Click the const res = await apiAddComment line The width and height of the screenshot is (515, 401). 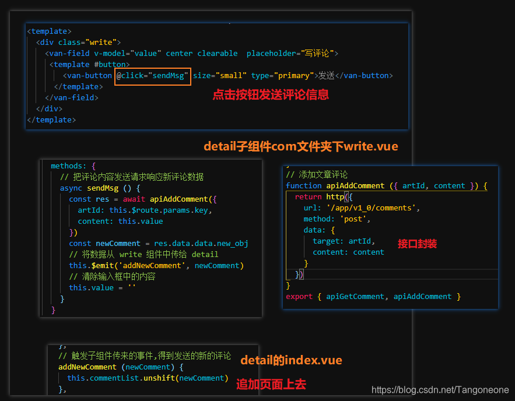pos(143,199)
